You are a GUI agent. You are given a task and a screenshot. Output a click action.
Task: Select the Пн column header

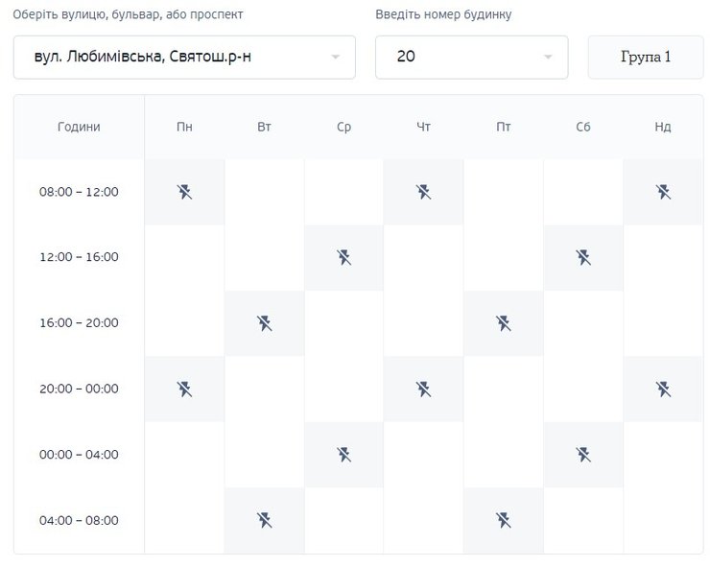point(185,127)
